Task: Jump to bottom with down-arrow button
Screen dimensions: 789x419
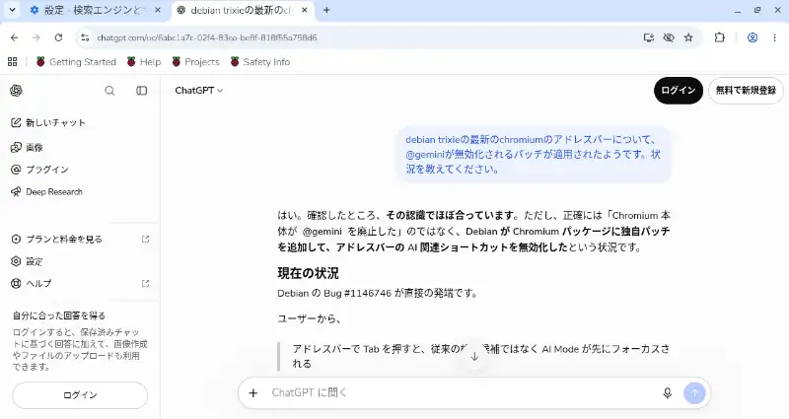Action: pos(474,356)
